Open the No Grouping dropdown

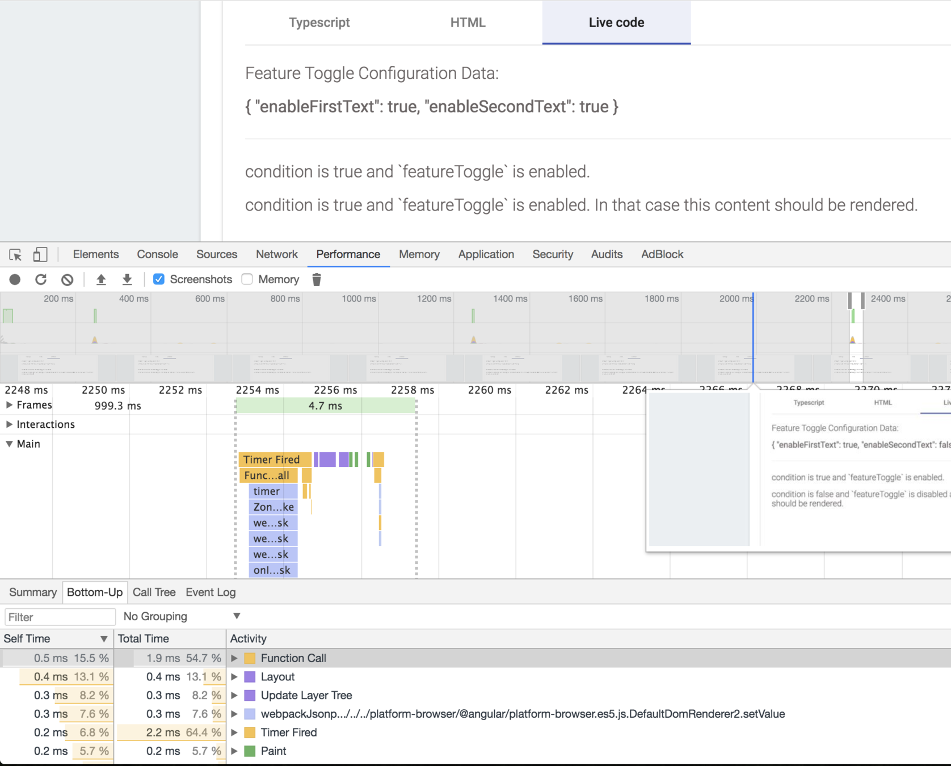(182, 616)
